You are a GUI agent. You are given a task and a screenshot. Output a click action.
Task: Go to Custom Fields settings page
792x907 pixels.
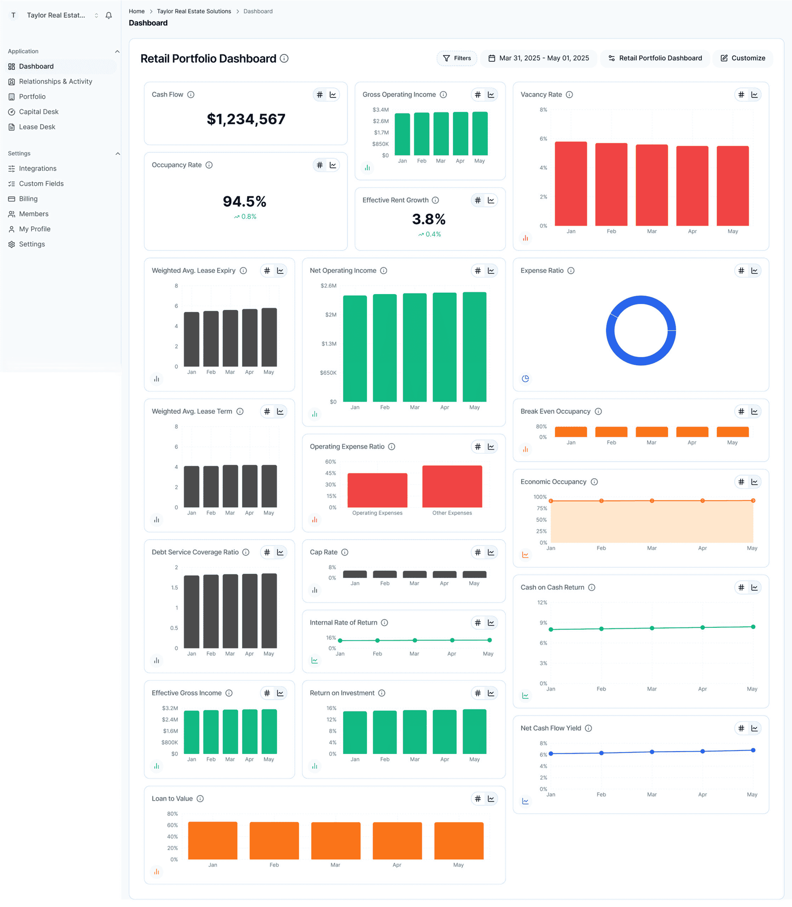pos(41,184)
